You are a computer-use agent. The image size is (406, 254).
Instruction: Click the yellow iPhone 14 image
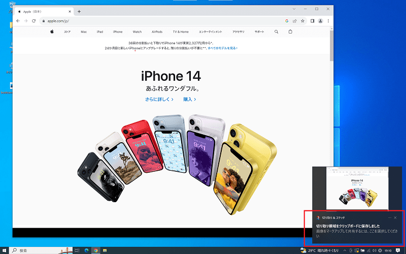245,169
